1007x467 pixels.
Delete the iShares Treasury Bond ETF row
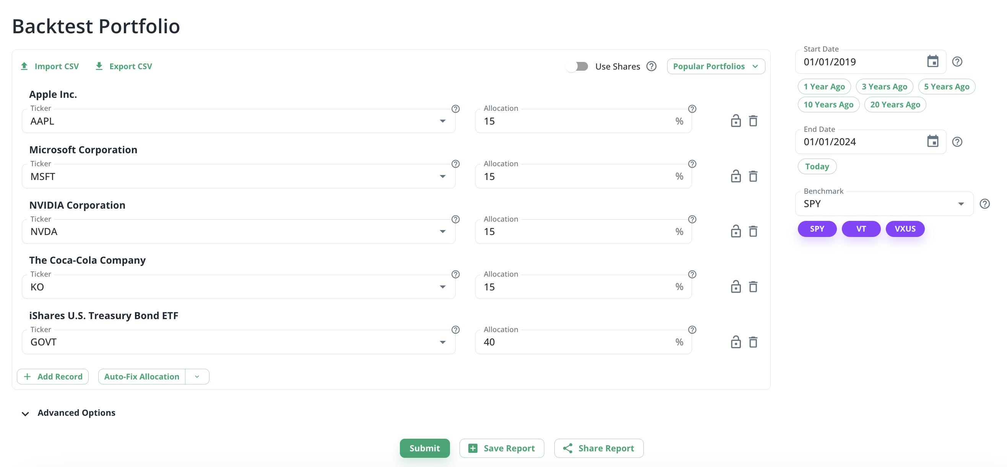coord(753,342)
